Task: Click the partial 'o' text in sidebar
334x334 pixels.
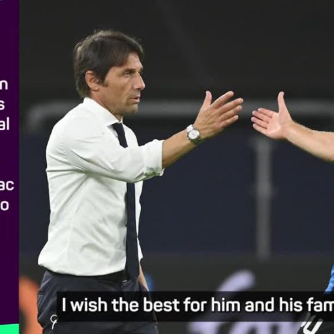Action: (5, 205)
